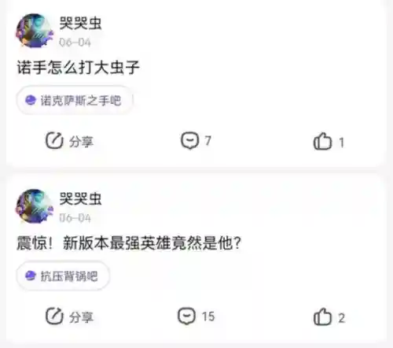
Task: Tap the share icon on the second post
Action: (x=54, y=316)
